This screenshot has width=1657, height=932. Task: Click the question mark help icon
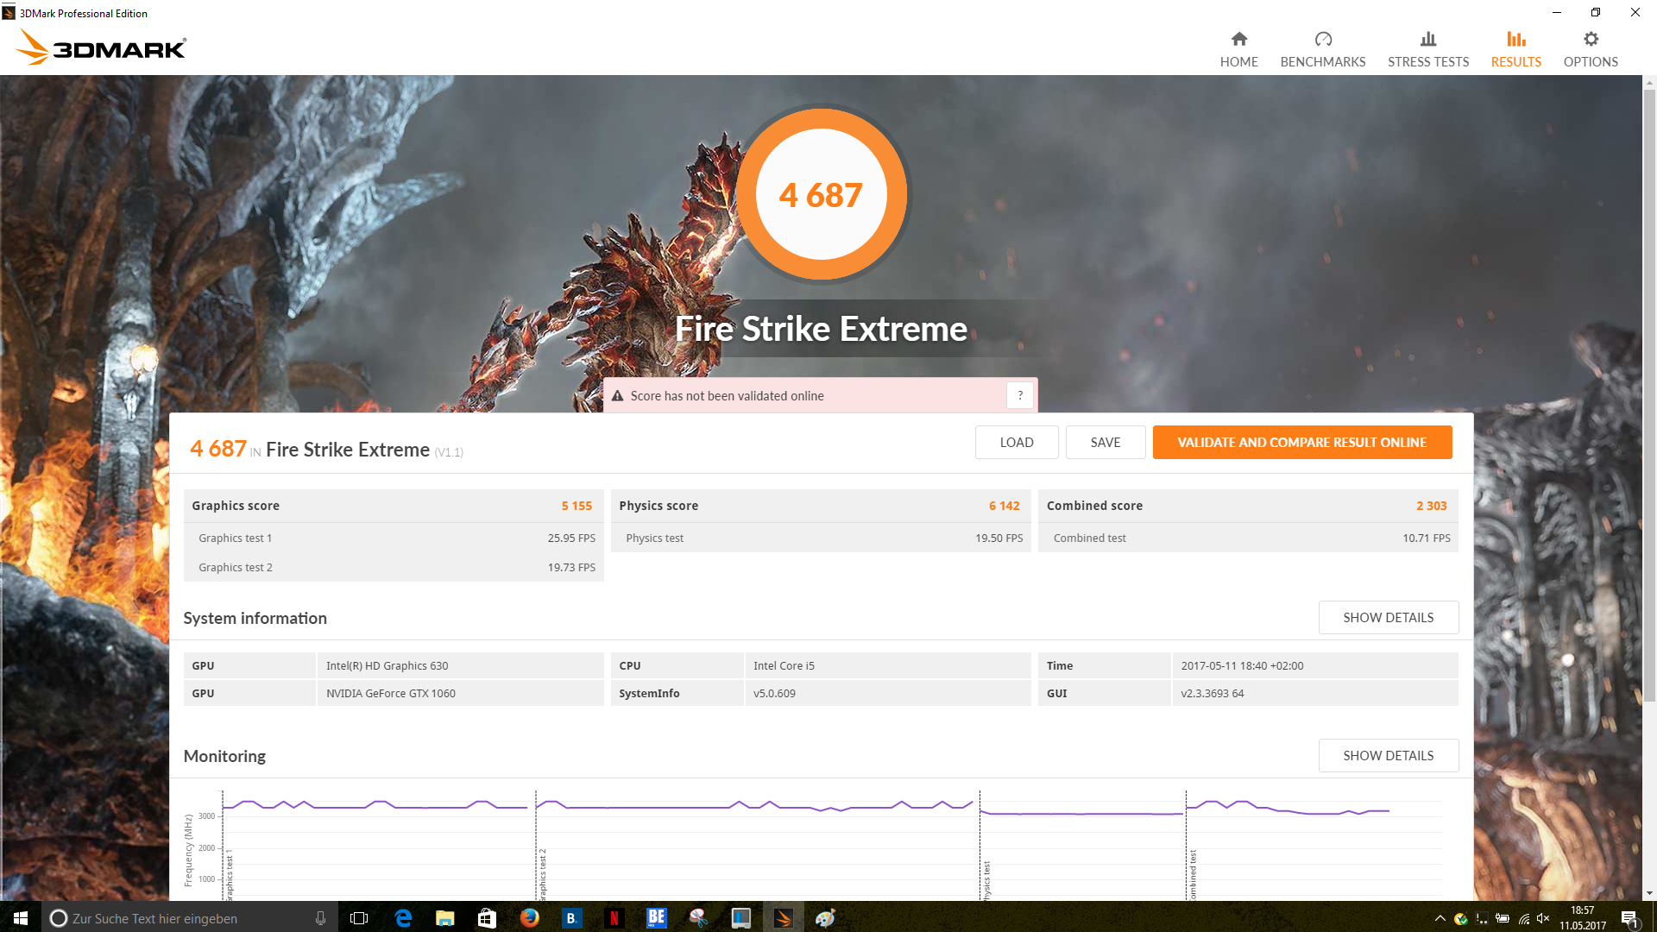point(1019,395)
